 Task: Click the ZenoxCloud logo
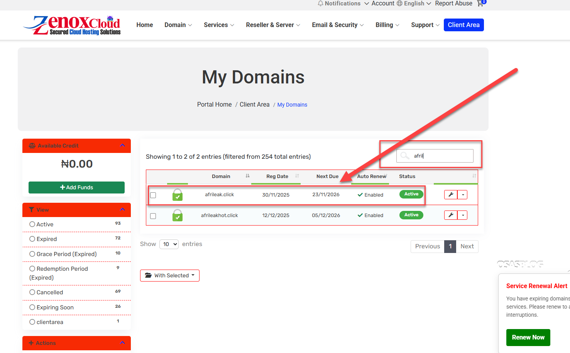coord(72,25)
